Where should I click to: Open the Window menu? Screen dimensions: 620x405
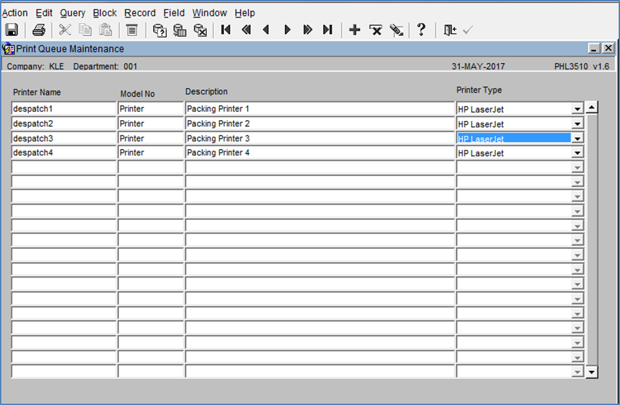click(x=210, y=13)
